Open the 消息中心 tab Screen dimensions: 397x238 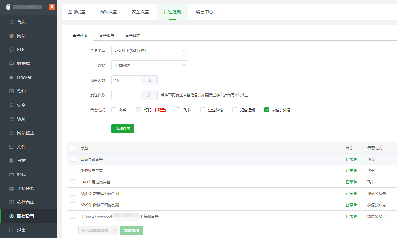[x=205, y=12]
